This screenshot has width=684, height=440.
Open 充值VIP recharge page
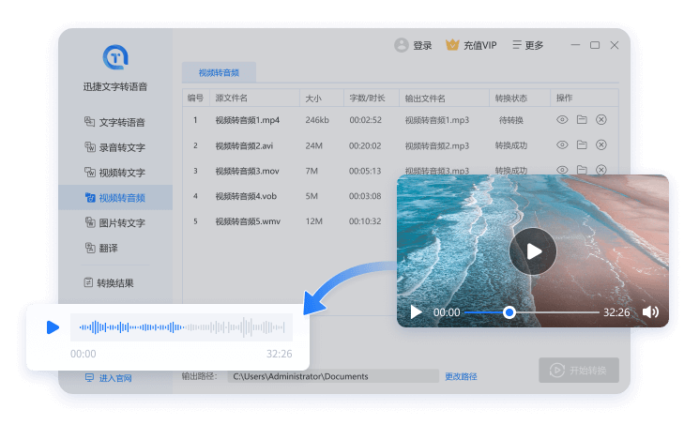(471, 45)
